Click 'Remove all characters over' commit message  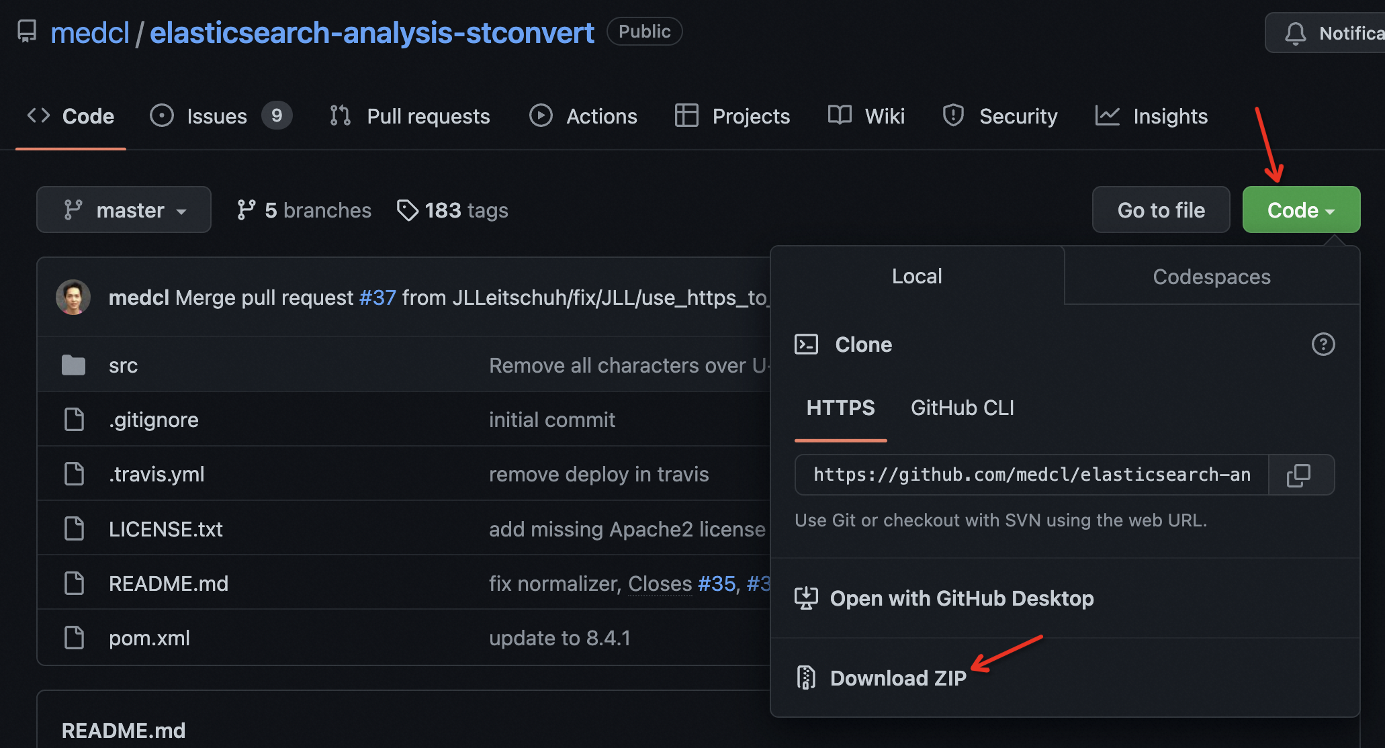629,365
